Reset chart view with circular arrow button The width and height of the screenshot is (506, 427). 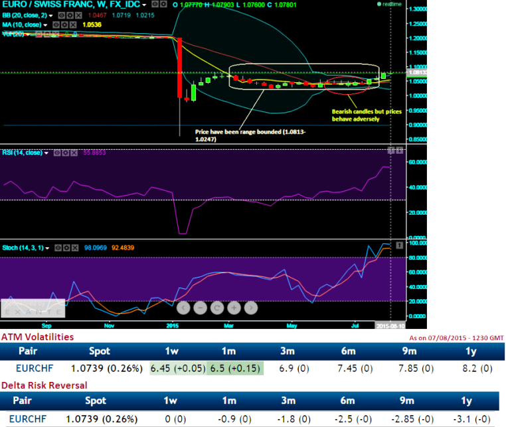pos(217,308)
